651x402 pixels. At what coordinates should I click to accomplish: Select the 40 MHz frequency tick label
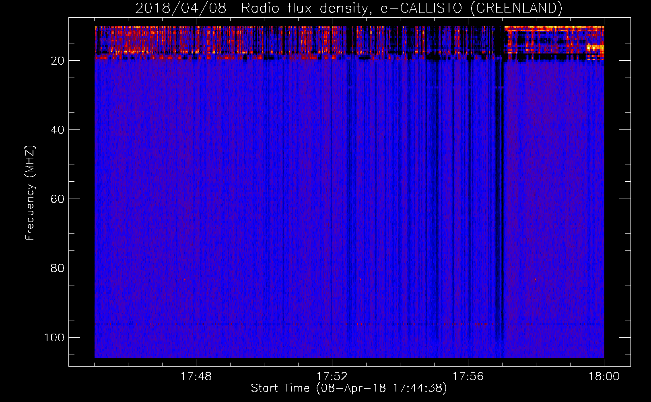pyautogui.click(x=58, y=130)
